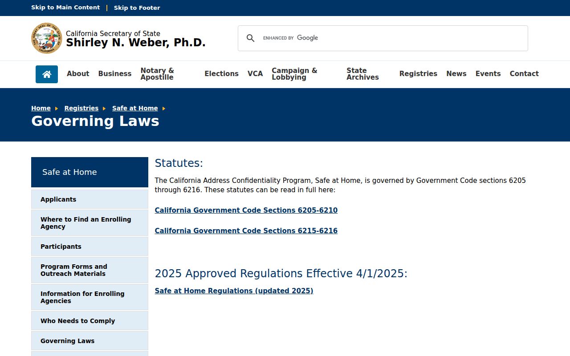Select Applicants in the sidebar
The image size is (570, 356).
pos(90,199)
